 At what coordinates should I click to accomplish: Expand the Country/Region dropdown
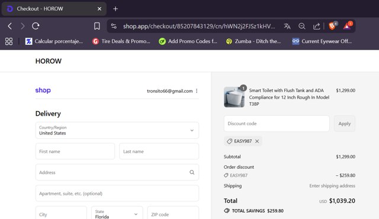[x=117, y=130]
